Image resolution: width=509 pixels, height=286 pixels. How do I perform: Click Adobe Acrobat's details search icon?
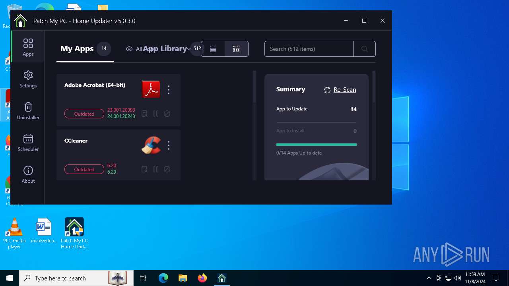(x=145, y=114)
